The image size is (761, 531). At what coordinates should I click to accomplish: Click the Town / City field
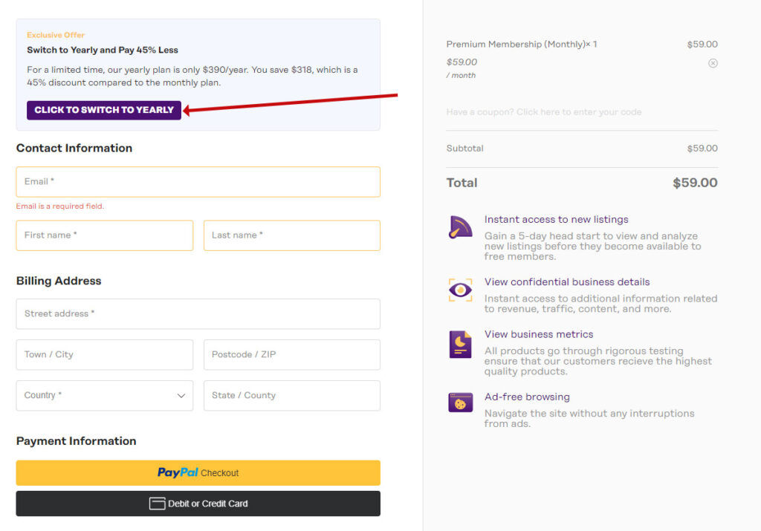point(104,355)
